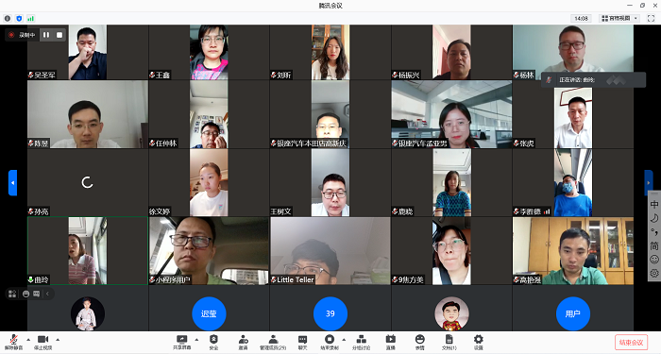This screenshot has height=354, width=661.
Task: Open microphone options arrow
Action: coord(28,339)
